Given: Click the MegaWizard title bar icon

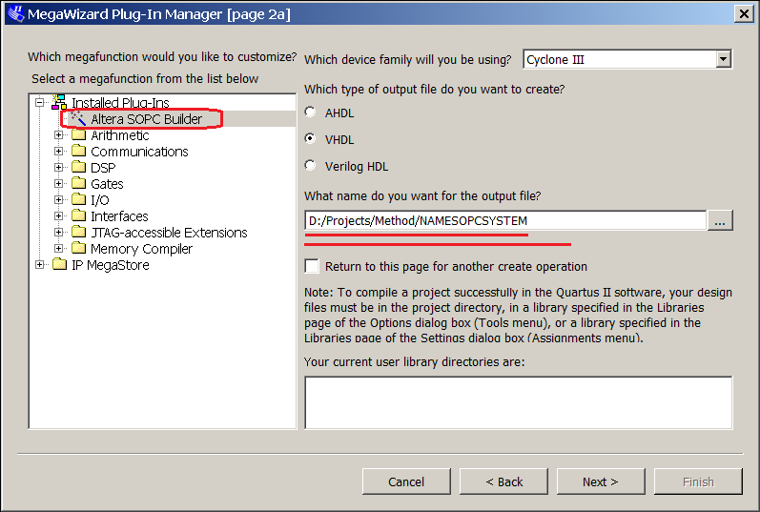Looking at the screenshot, I should (13, 13).
